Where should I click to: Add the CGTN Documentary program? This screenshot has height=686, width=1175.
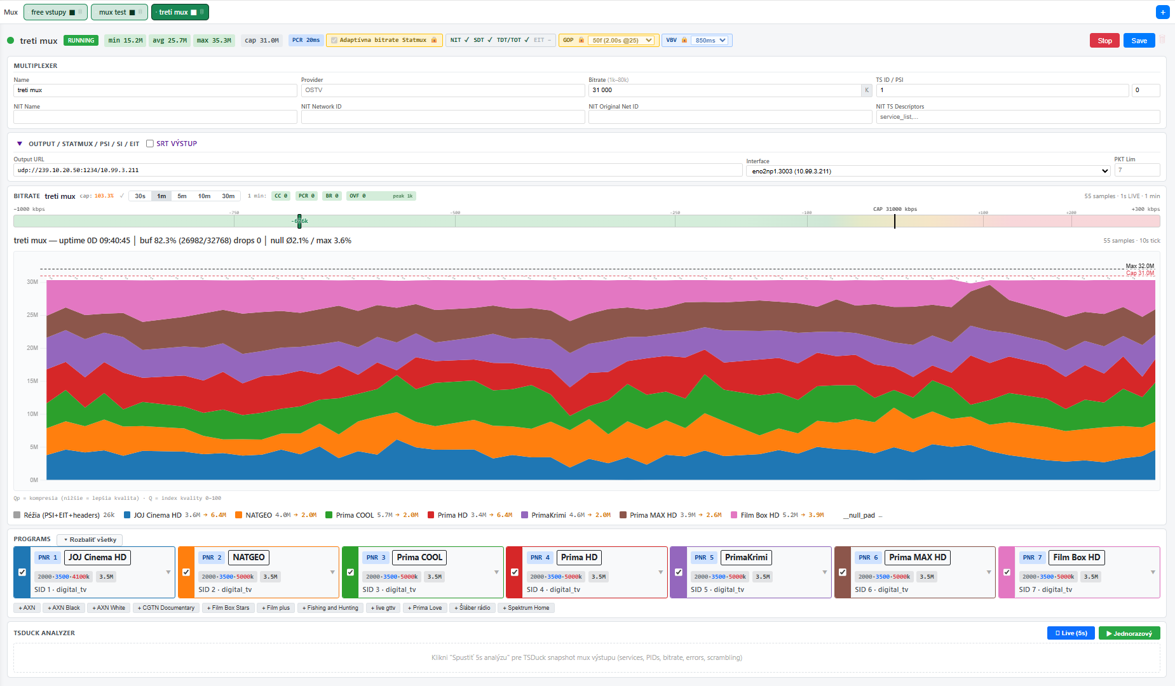coord(166,608)
